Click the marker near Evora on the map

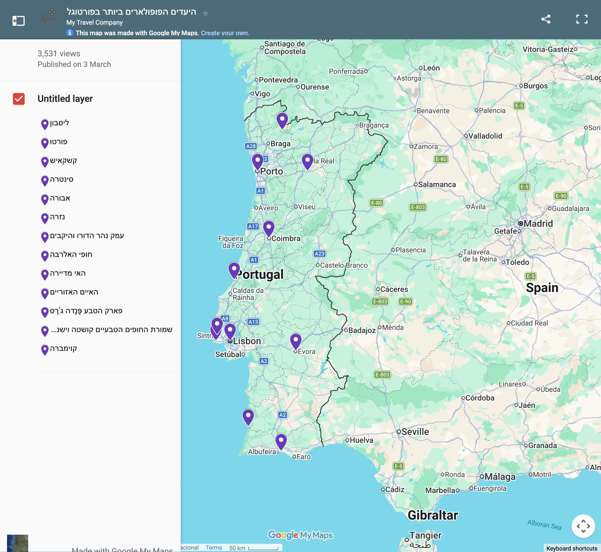[x=295, y=340]
